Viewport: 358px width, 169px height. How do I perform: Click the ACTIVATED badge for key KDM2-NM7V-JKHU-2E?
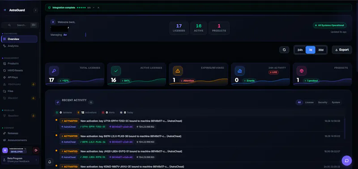point(69,166)
